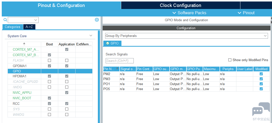272x123 pixels.
Task: Open the Software Packs menu
Action: [x=189, y=13]
